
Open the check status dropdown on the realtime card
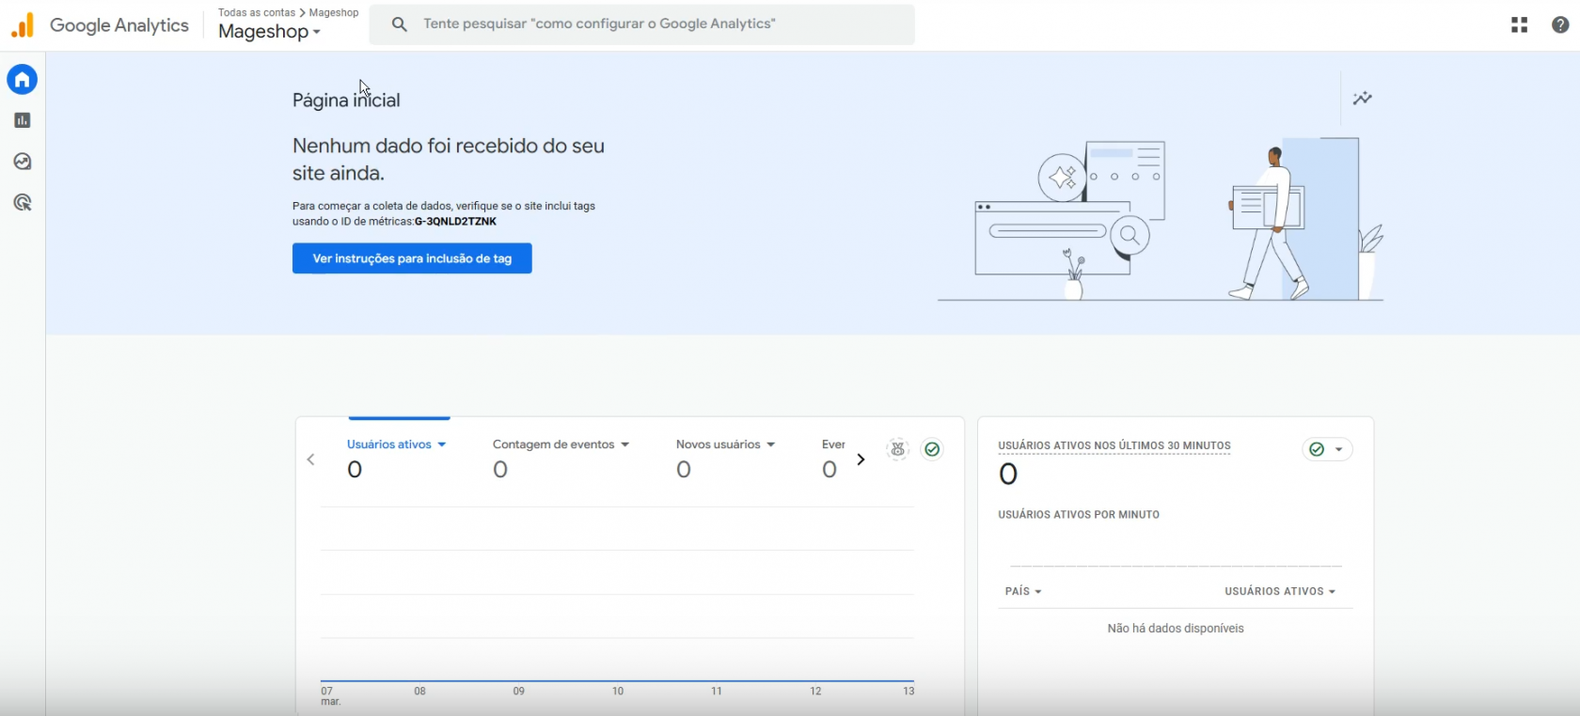pos(1328,449)
